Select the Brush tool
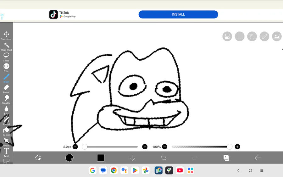Viewport: 283px width, 177px height. click(6, 78)
